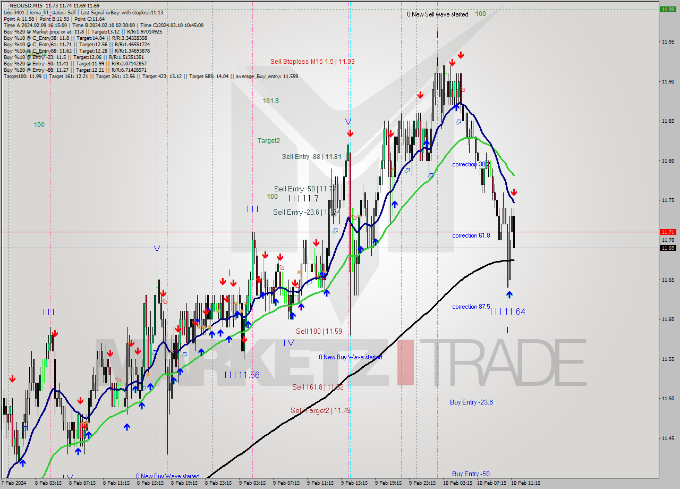Click the 'correction 61.8' label
Viewport: 680px width, 489px height.
tap(471, 235)
